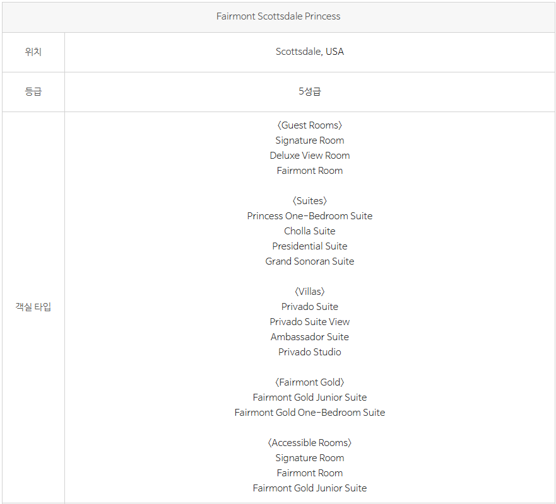Click the Guest Rooms section heading

coord(310,125)
